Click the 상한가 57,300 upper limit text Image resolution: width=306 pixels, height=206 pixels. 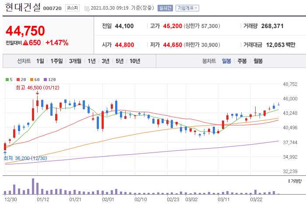(202, 26)
